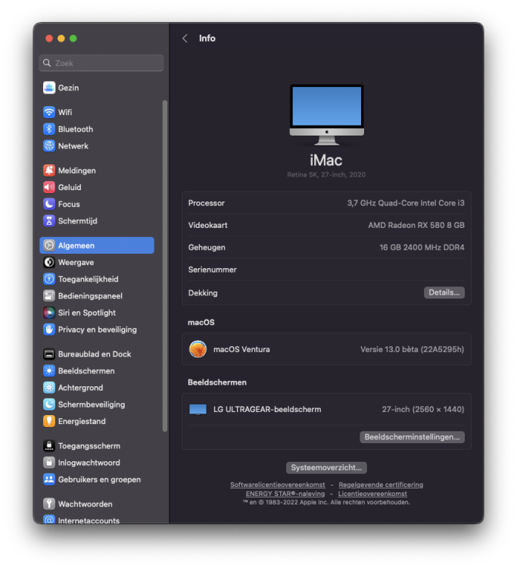Open the Gebruikers en groepen icon
The image size is (517, 568).
click(x=49, y=479)
